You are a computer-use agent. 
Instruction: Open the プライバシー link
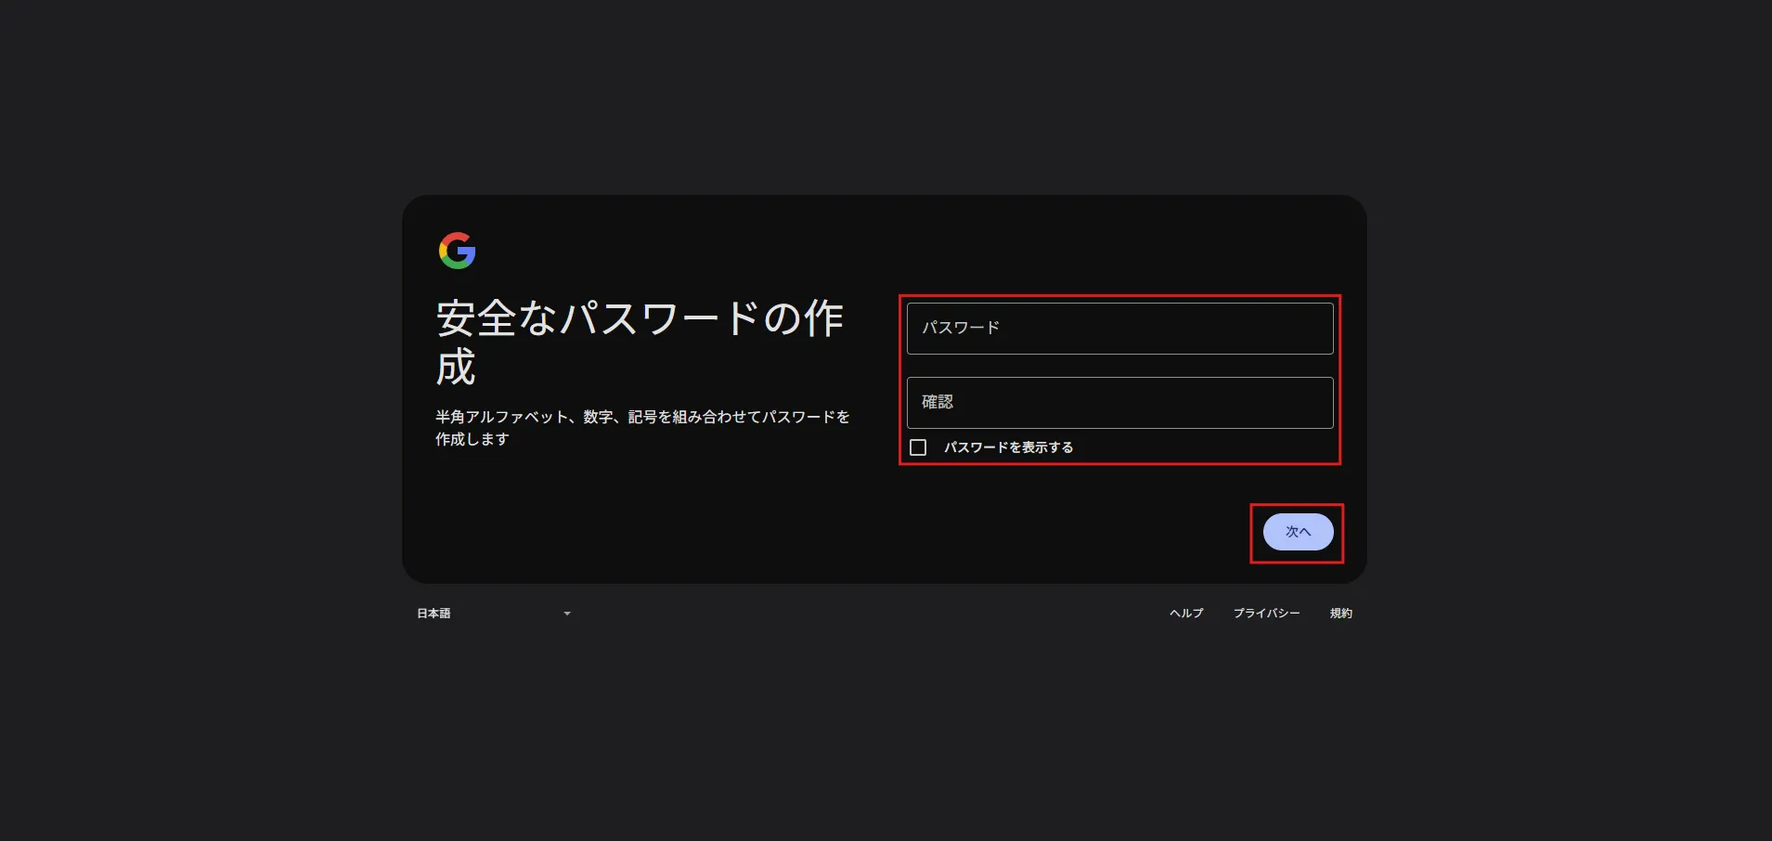1266,614
